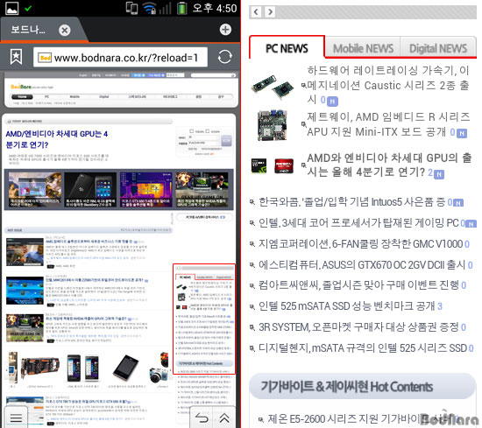Viewport: 482px width, 428px height.
Task: Click the first featured banner image
Action: [34, 189]
